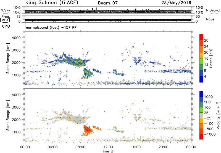Screen dimensions: 221x153
Task: Click the 'N.Sky' legend label
Action: (x=5, y=10)
